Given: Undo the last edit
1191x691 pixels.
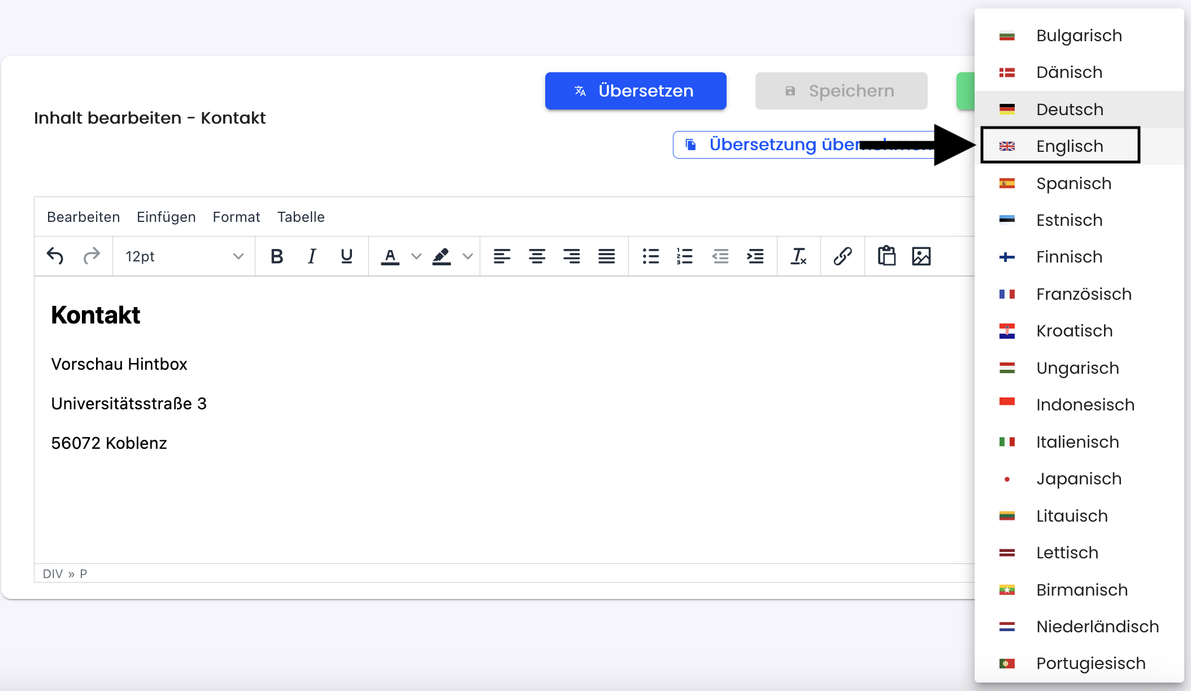Looking at the screenshot, I should (55, 256).
